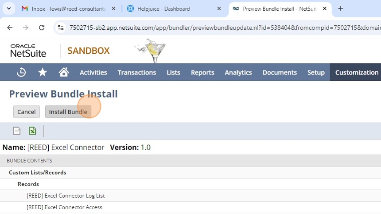Viewport: 381px width, 214px height.
Task: Click the SANDBOX label
Action: click(89, 51)
